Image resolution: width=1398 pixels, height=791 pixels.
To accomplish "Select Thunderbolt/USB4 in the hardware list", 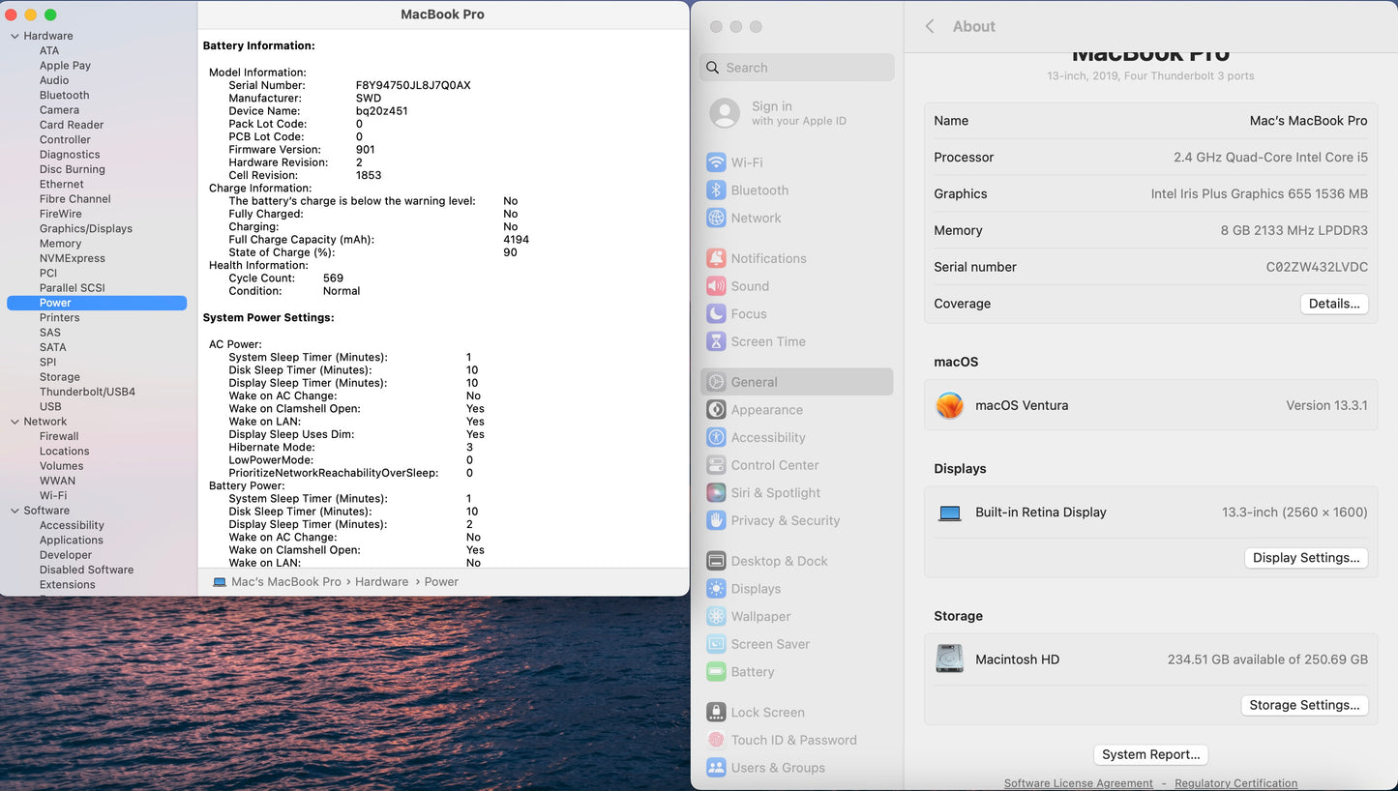I will click(x=87, y=392).
